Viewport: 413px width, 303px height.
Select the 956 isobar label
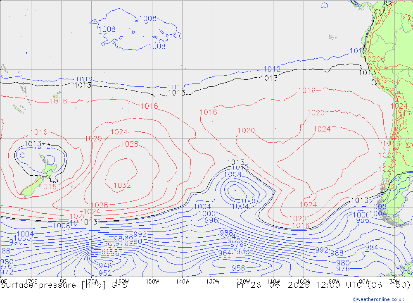pyautogui.click(x=238, y=268)
